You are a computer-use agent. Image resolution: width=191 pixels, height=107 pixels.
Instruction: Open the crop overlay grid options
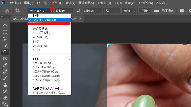182,11
